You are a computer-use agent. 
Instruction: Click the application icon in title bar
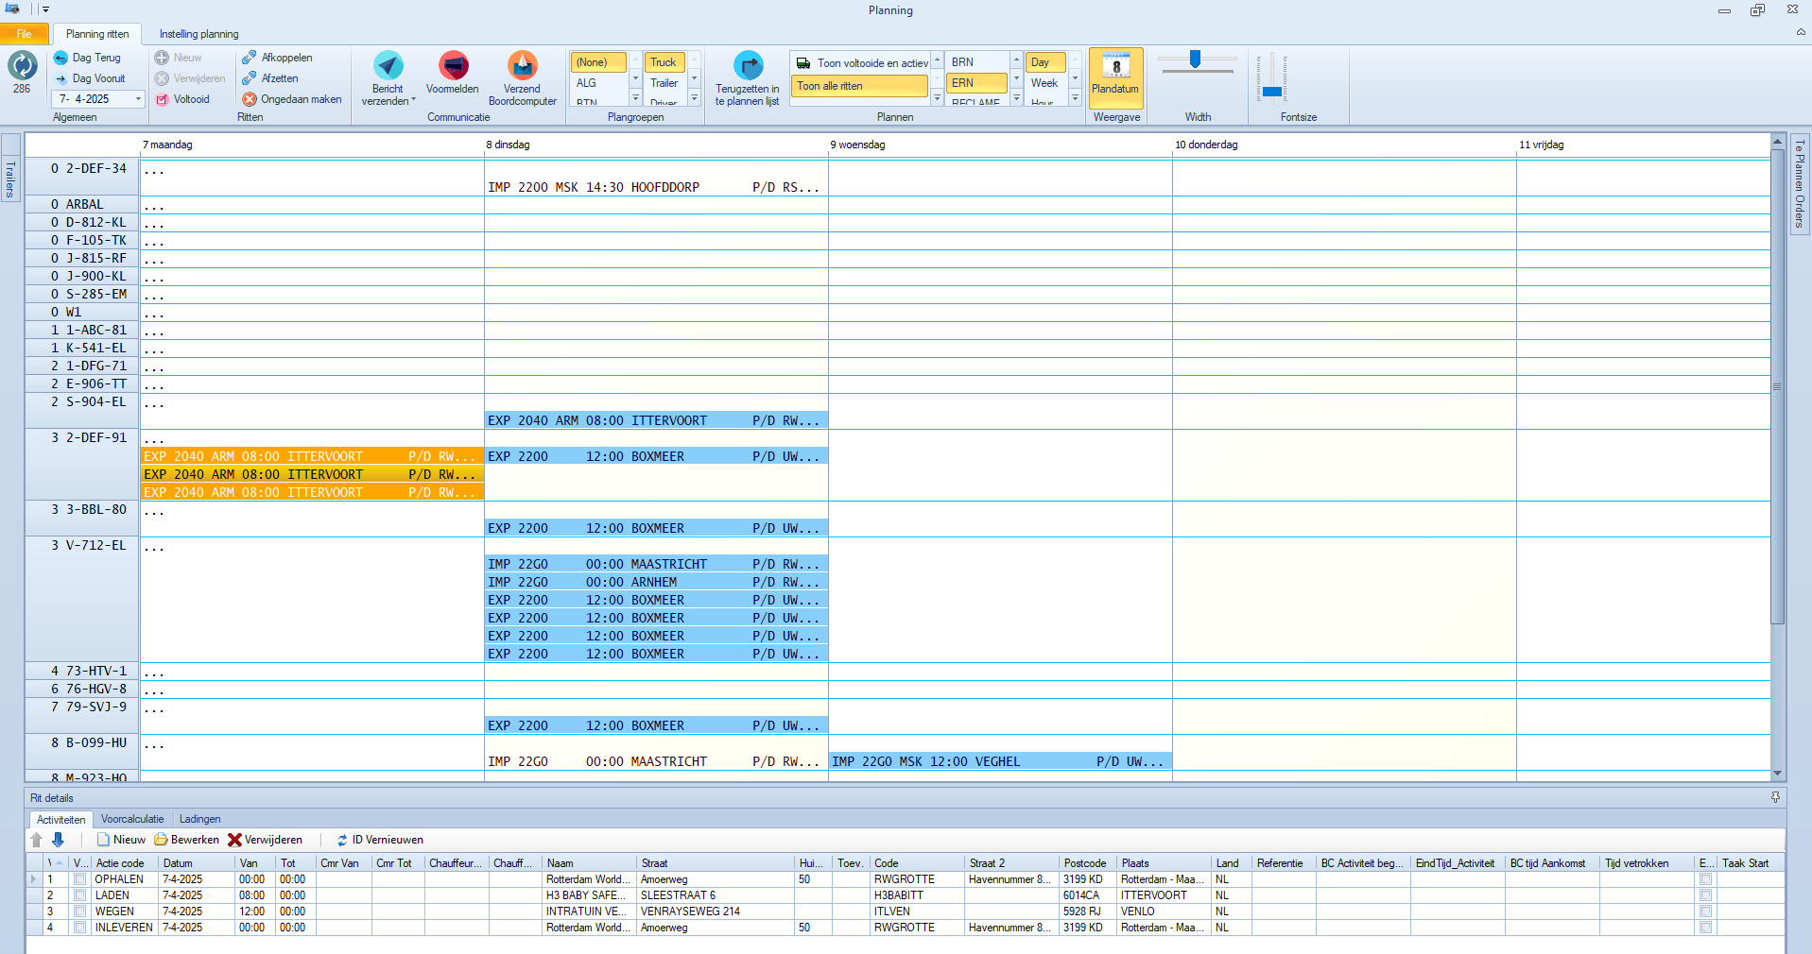[12, 9]
